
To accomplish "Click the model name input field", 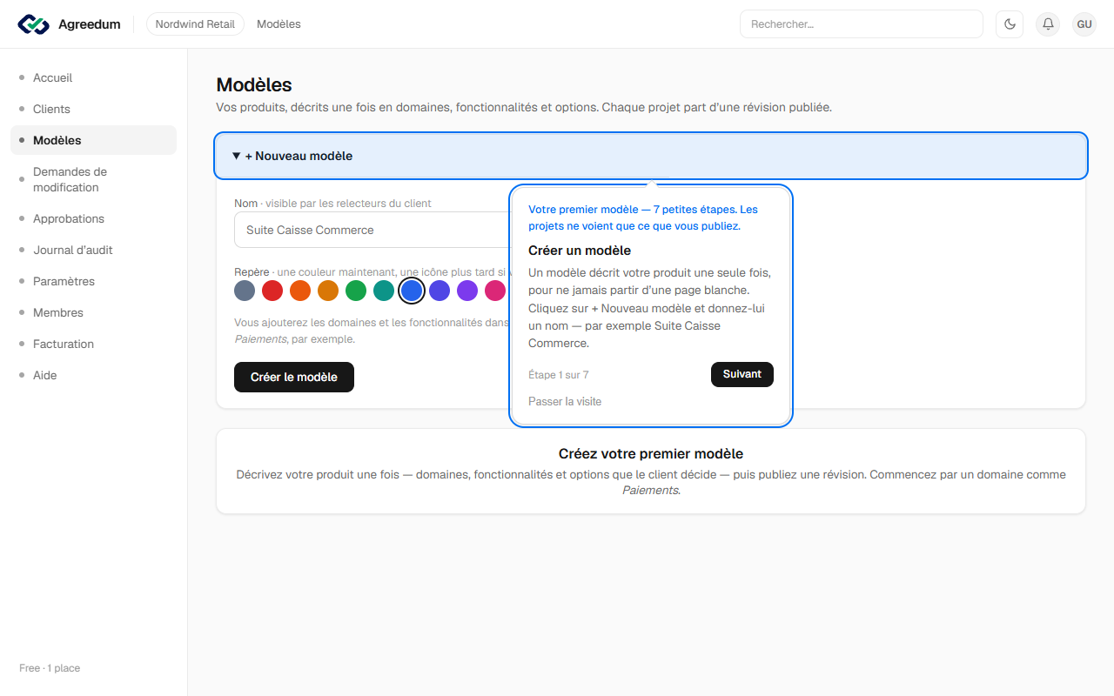I will pyautogui.click(x=372, y=230).
